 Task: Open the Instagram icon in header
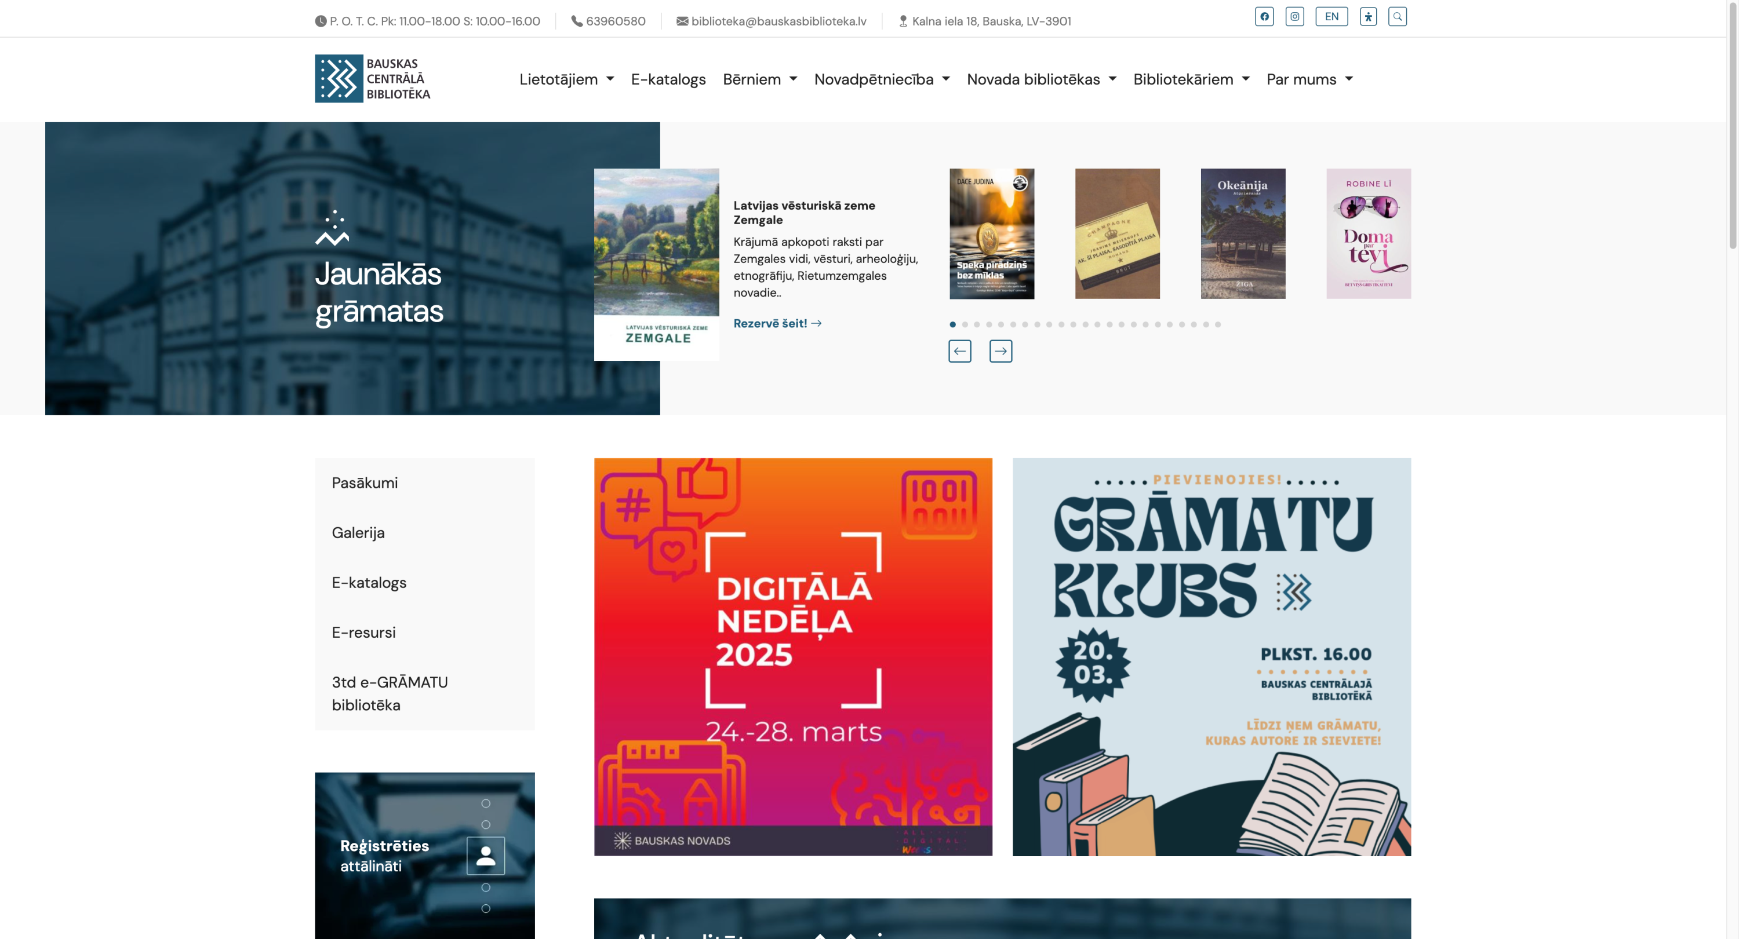[x=1294, y=17]
